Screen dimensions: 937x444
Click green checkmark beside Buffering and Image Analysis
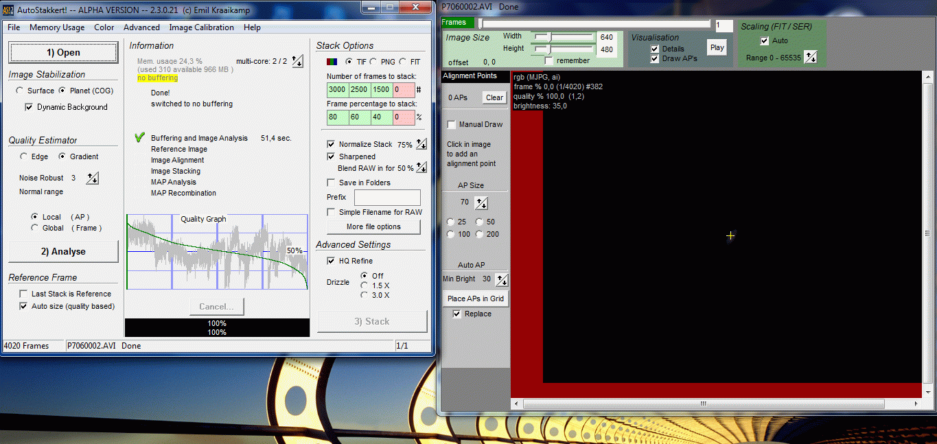pyautogui.click(x=140, y=138)
